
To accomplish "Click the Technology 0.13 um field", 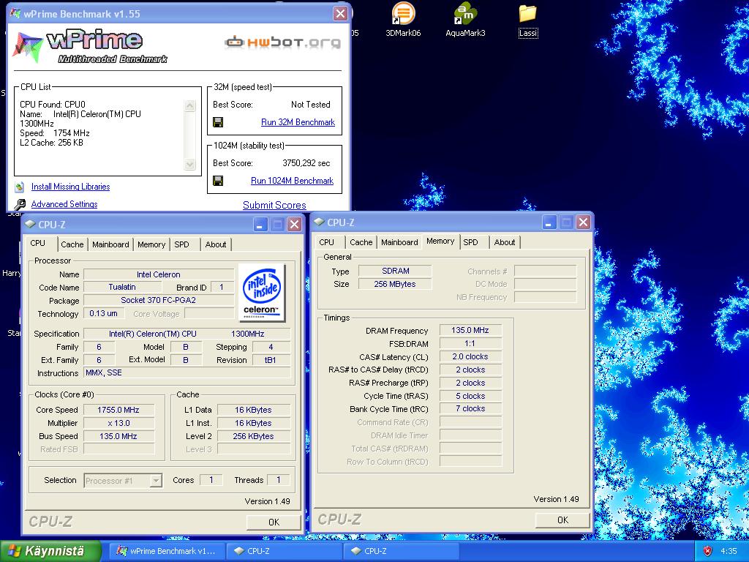I will tap(104, 313).
